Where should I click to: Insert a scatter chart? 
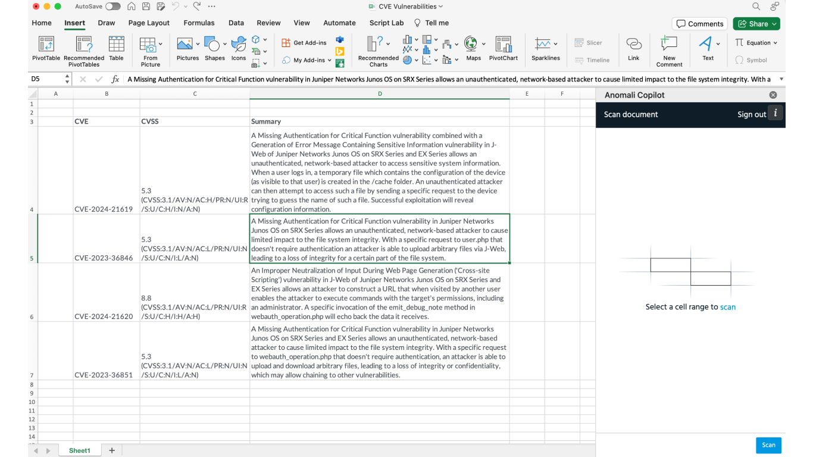[x=427, y=60]
